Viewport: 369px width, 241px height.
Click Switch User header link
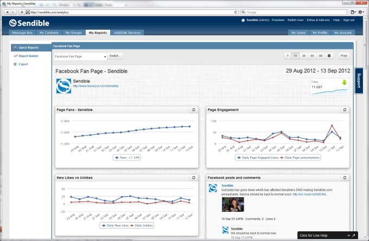click(295, 20)
